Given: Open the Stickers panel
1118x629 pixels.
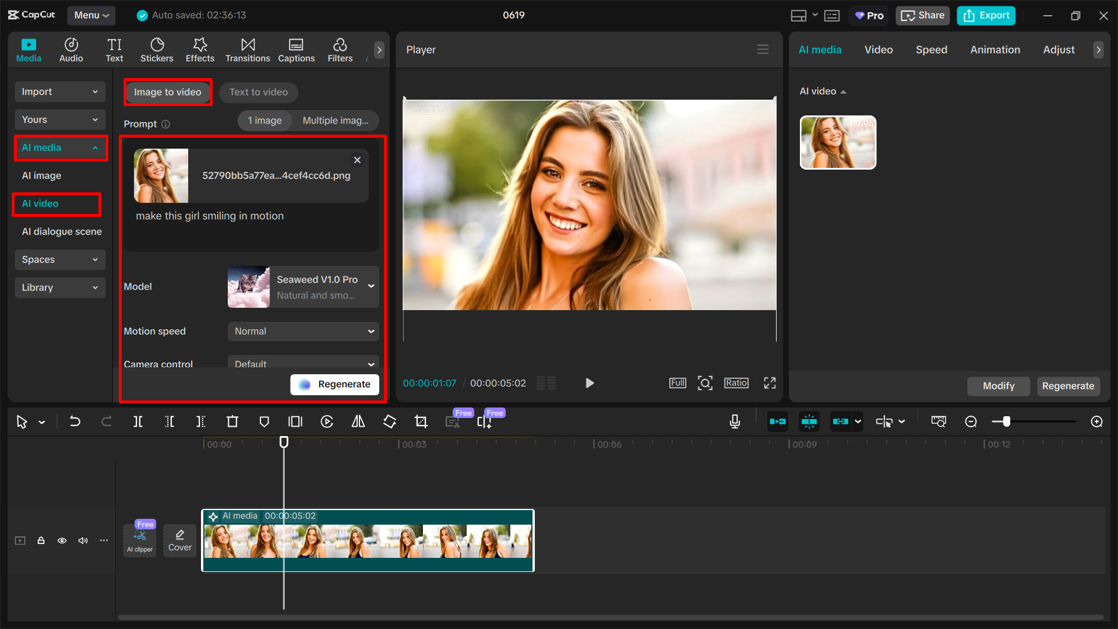Looking at the screenshot, I should 157,50.
